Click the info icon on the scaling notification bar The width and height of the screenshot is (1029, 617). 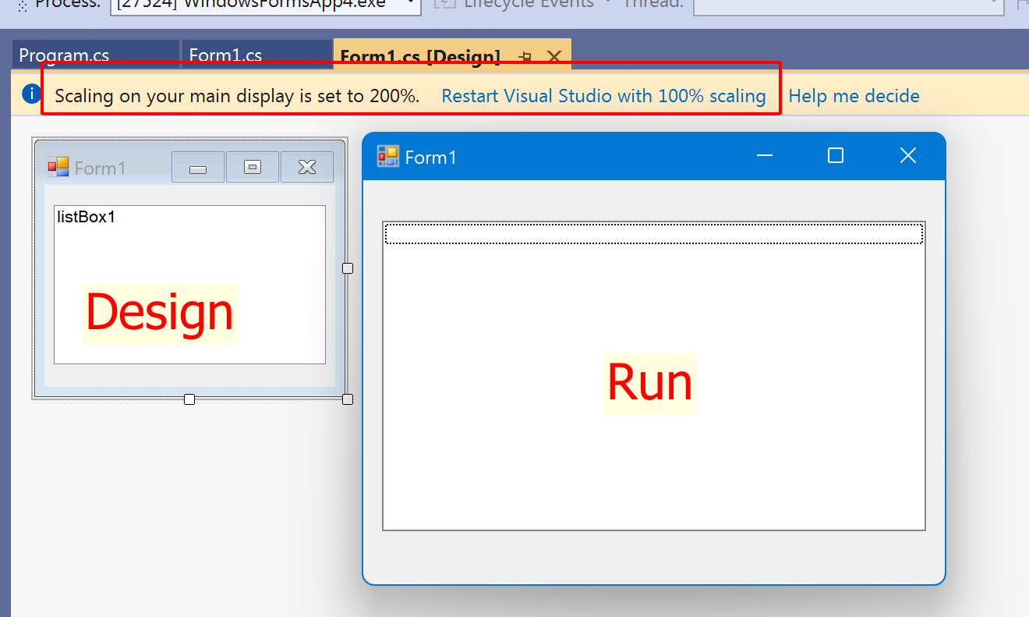(x=30, y=93)
